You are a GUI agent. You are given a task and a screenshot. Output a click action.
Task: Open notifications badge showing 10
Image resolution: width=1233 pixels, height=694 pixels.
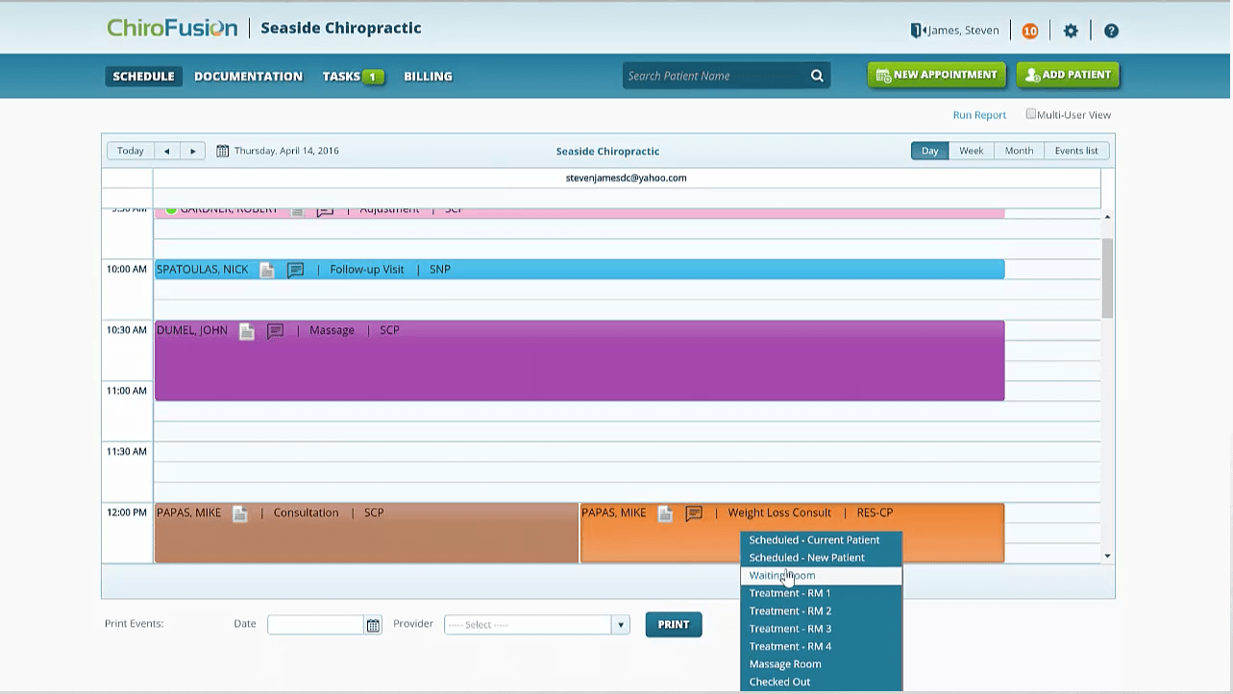point(1030,31)
